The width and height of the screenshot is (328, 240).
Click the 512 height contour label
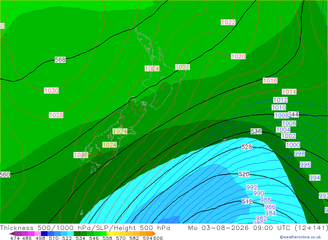247,201
